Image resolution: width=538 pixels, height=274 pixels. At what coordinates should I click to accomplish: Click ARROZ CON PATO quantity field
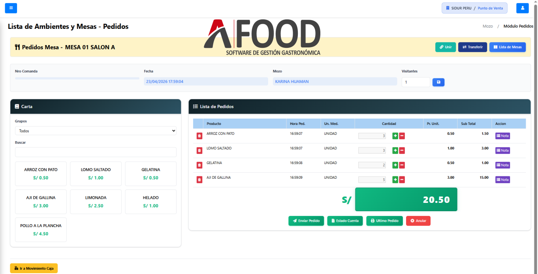[x=372, y=136]
